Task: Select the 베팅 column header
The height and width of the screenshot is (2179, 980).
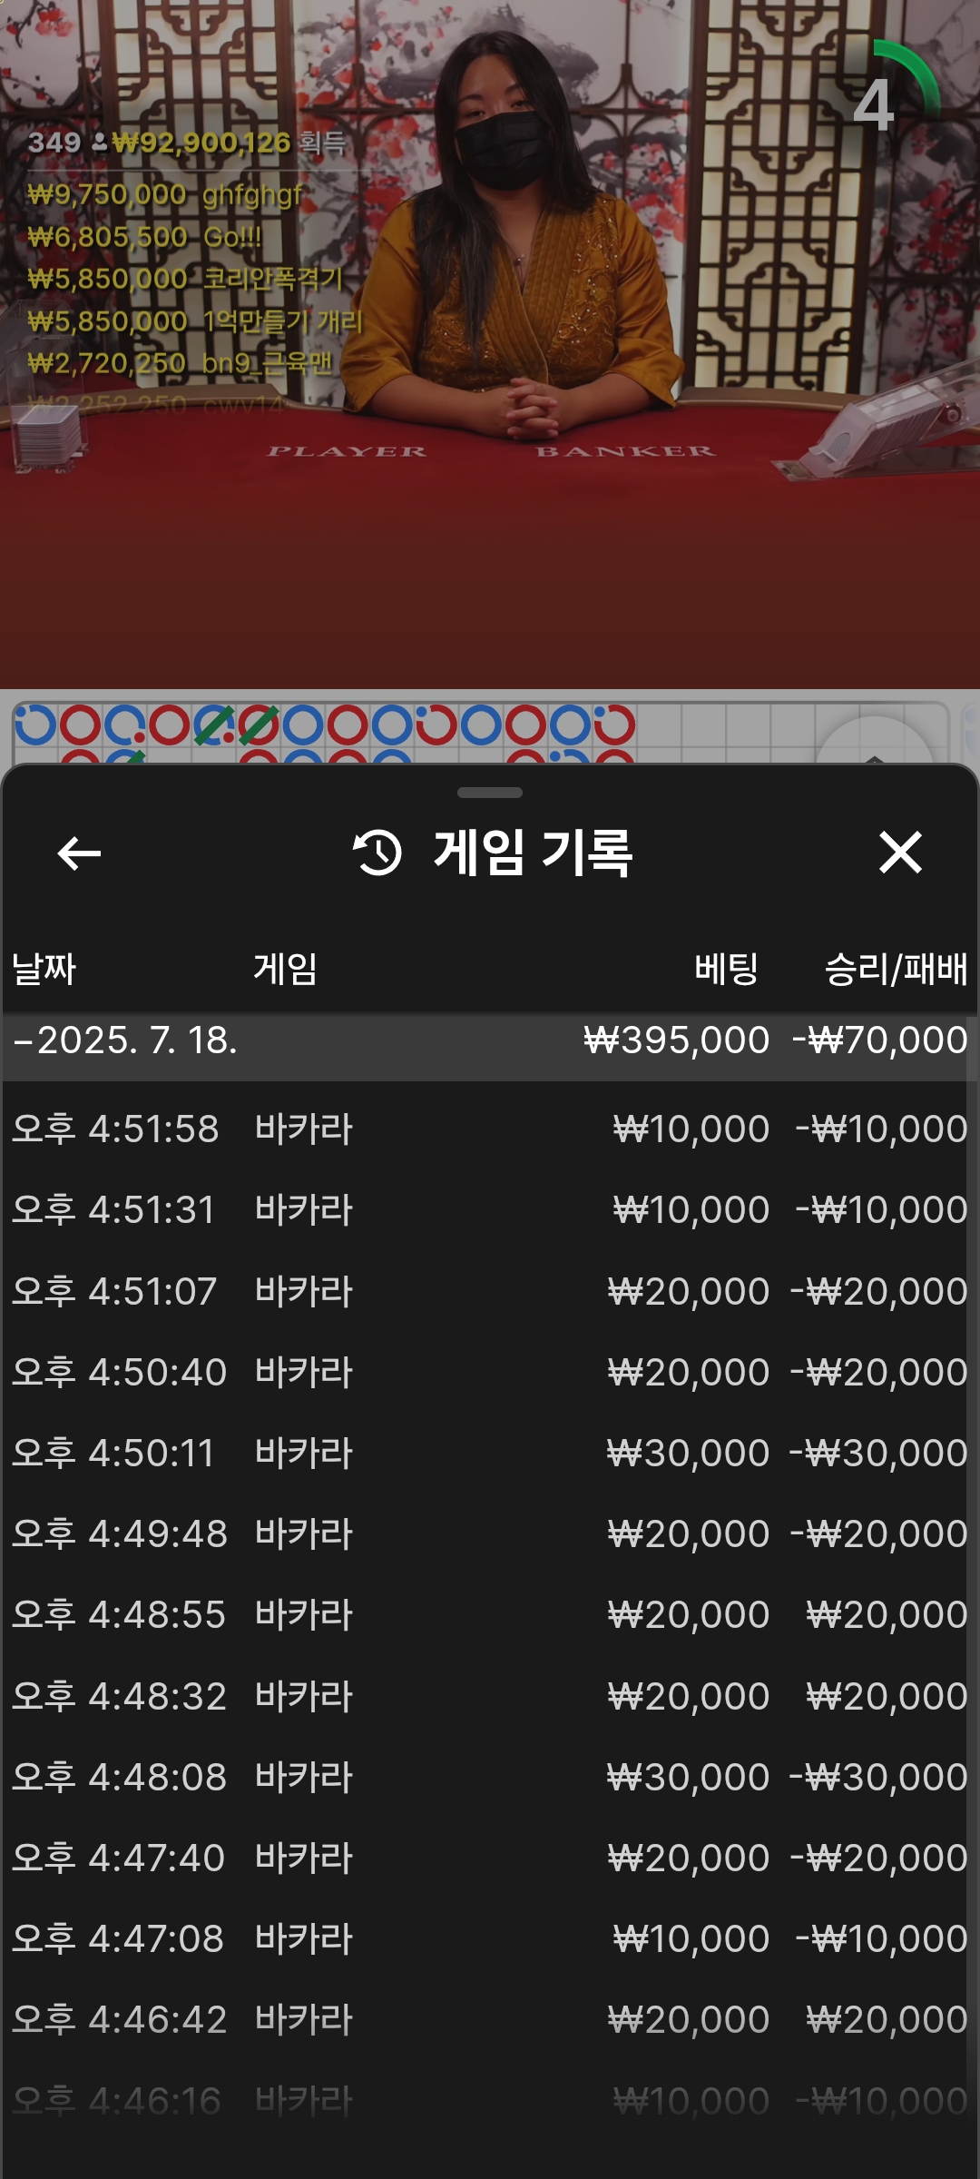Action: pos(727,969)
